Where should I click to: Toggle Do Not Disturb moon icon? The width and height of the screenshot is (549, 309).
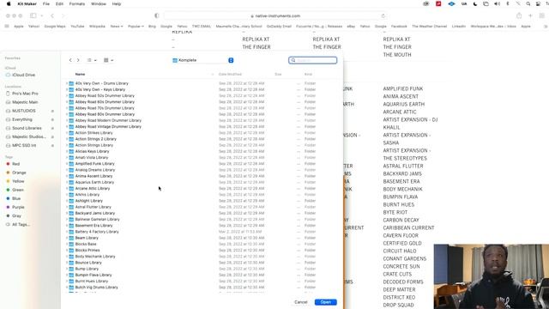click(x=474, y=3)
